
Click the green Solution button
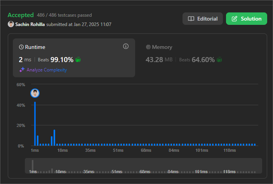tap(246, 19)
